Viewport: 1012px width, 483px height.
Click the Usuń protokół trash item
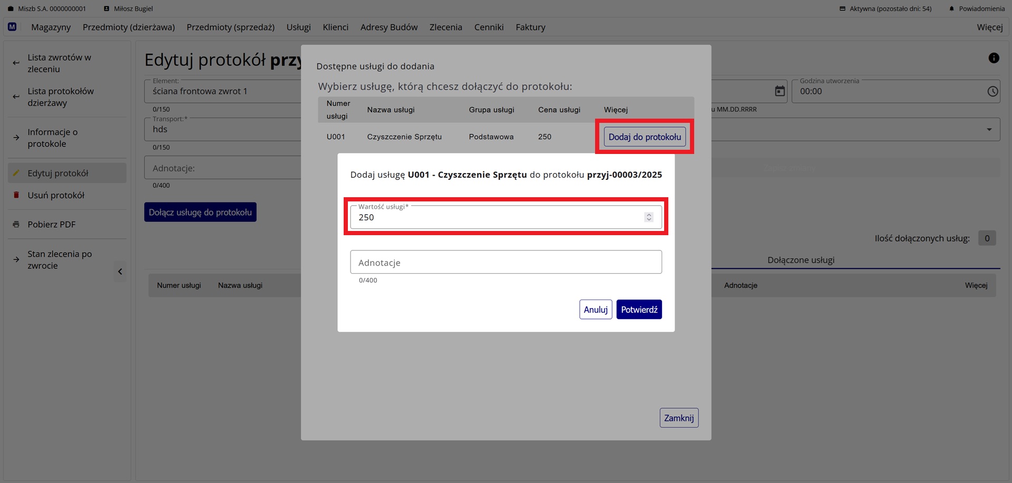56,195
